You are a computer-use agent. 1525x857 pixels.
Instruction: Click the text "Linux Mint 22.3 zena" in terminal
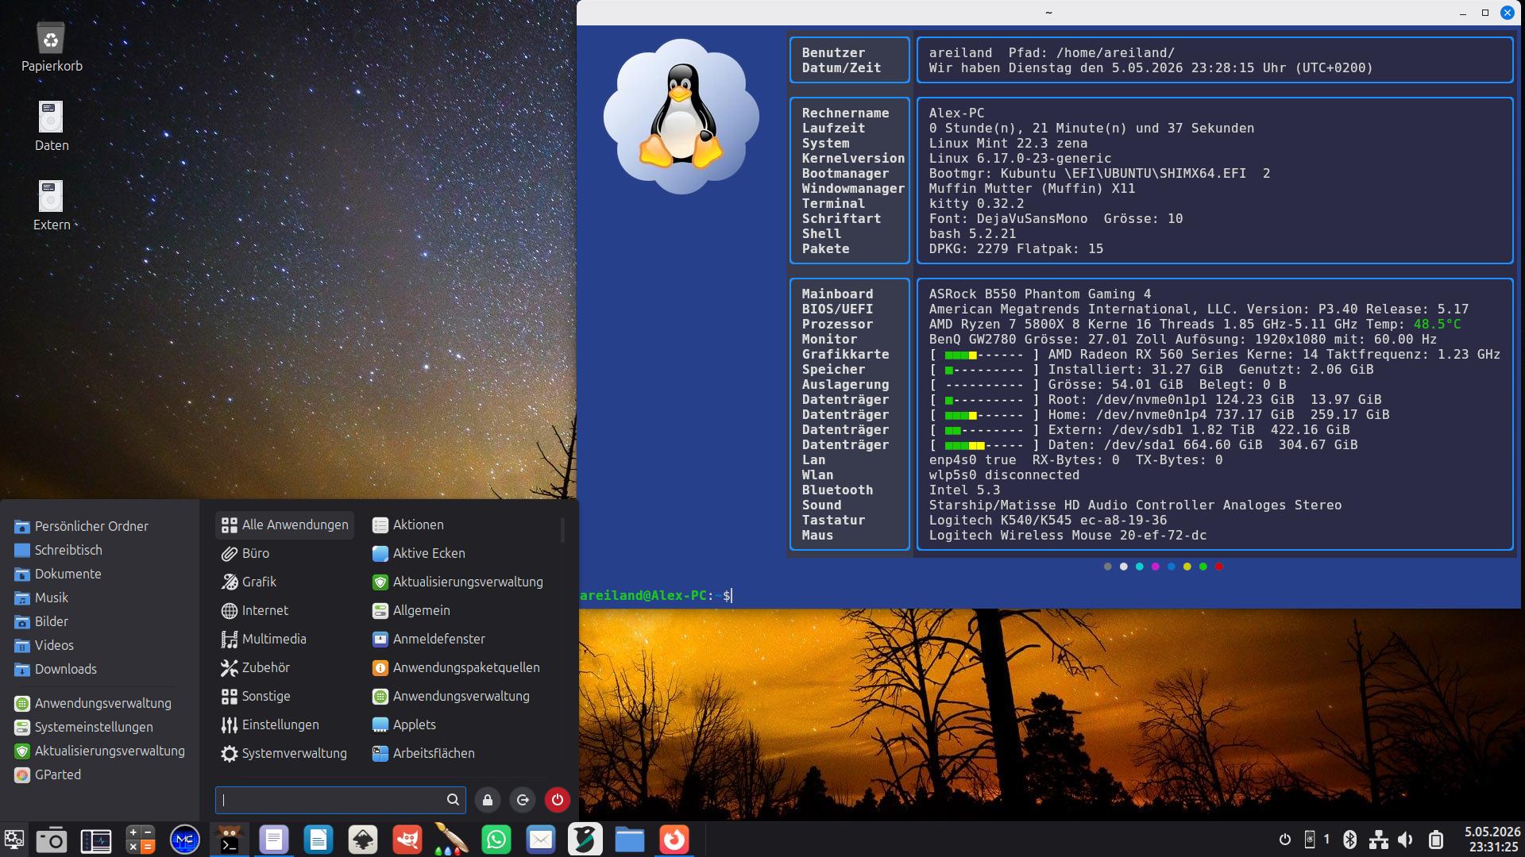pyautogui.click(x=1008, y=144)
